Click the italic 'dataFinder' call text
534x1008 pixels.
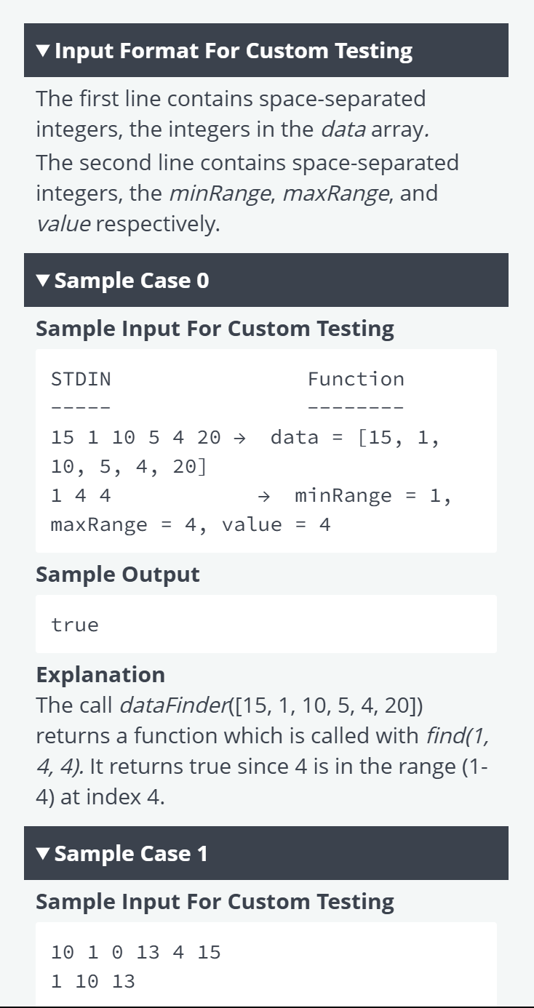(x=173, y=705)
